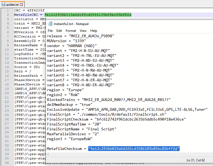The image size is (213, 166).
Task: Click the 'ReleasePath =' line in update.txt
Action: point(28,76)
